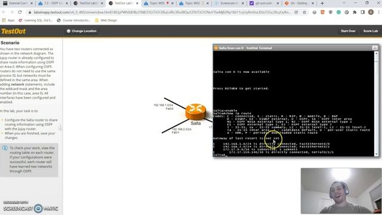This screenshot has width=382, height=215.
Task: Open the Web Design bookmark folder
Action: coord(106,20)
